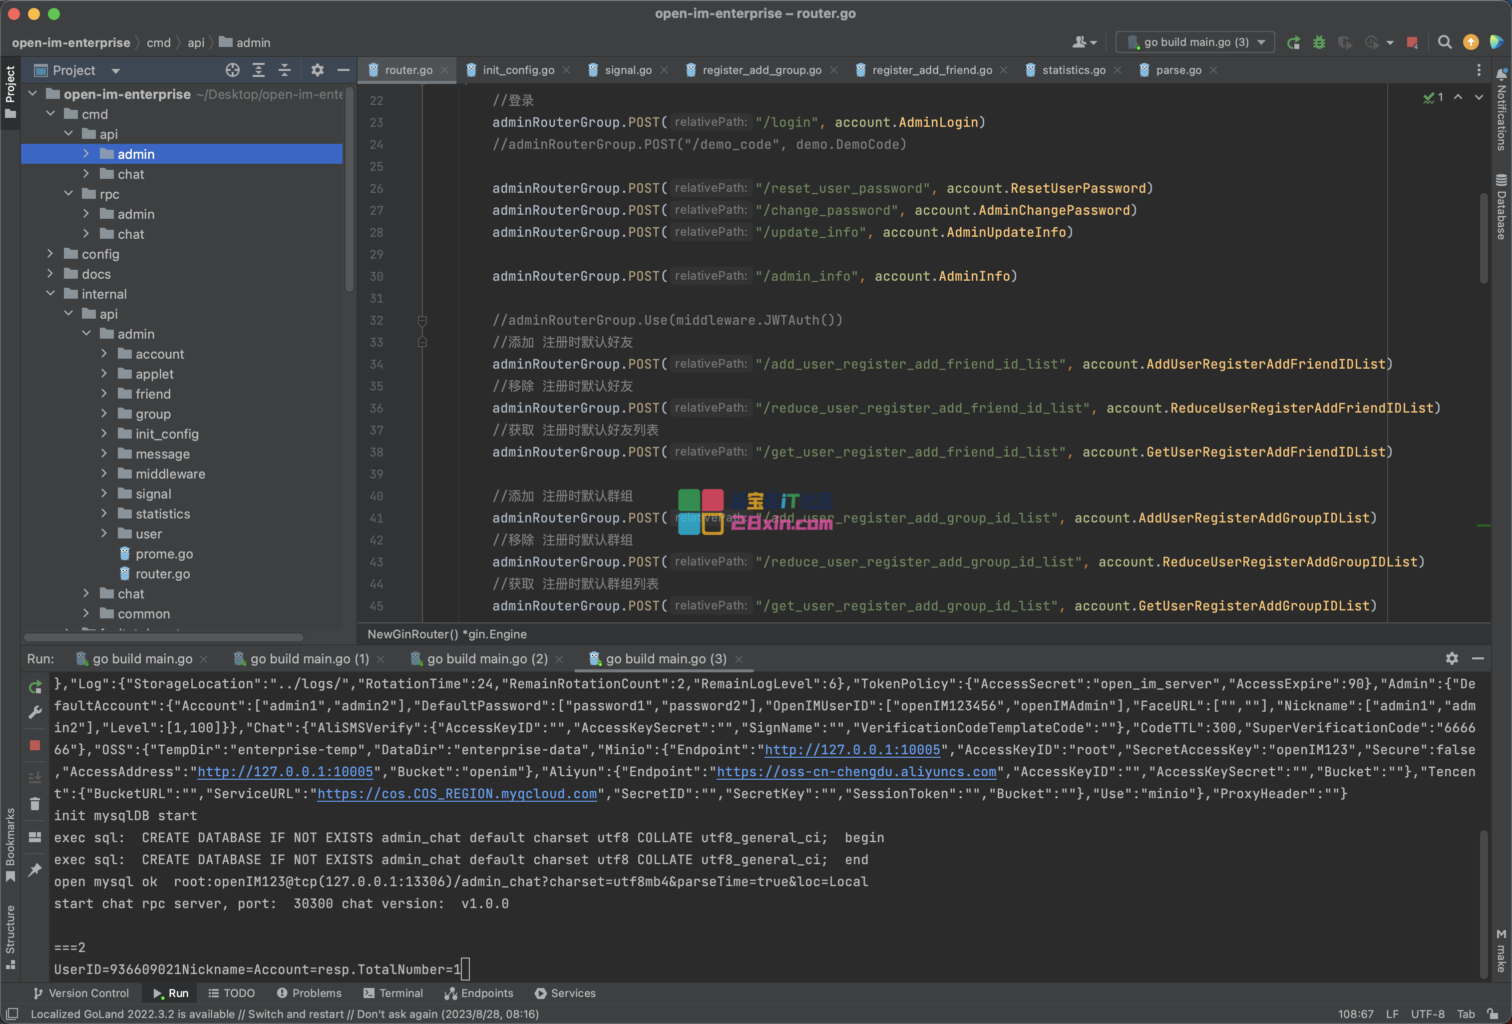The width and height of the screenshot is (1512, 1024).
Task: Expand the config folder in tree
Action: point(50,254)
